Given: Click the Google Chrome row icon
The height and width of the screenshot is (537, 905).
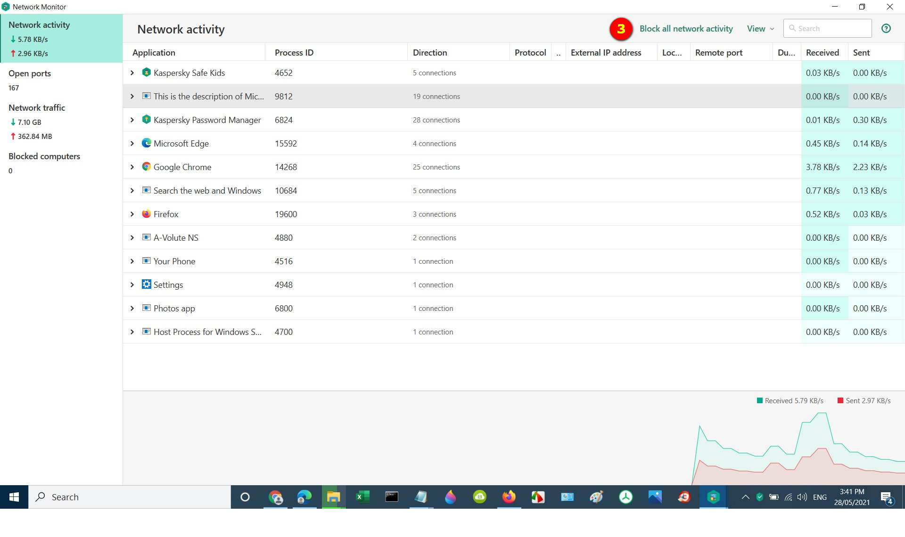Looking at the screenshot, I should tap(146, 167).
